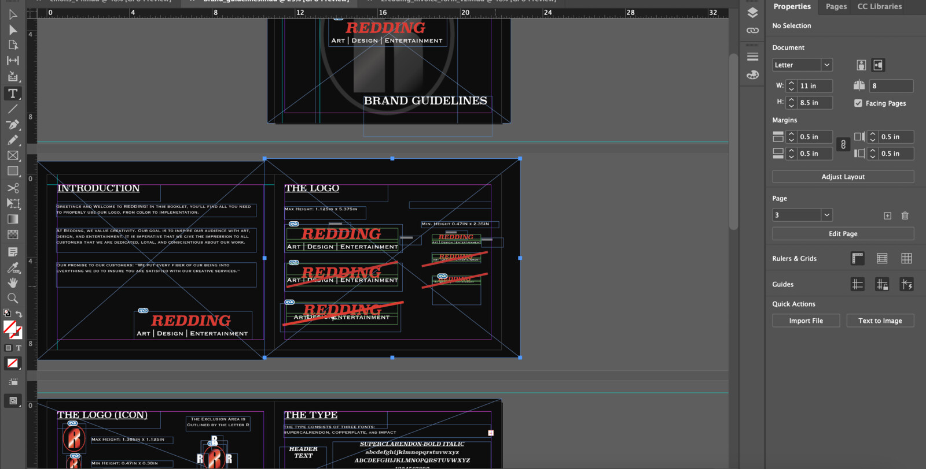Screen dimensions: 926x469
Task: Select the Gap tool
Action: click(x=13, y=60)
